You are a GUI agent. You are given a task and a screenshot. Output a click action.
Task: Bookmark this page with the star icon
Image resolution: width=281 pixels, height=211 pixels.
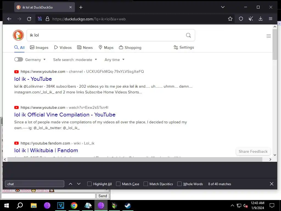[x=230, y=19]
